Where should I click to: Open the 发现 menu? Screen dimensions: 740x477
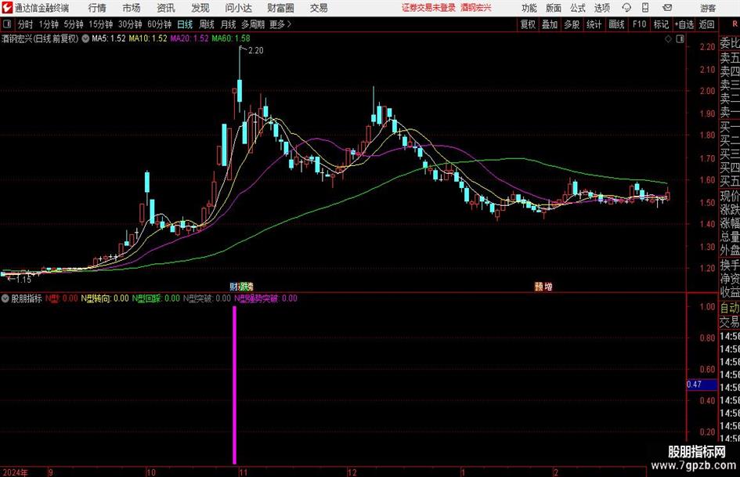200,8
